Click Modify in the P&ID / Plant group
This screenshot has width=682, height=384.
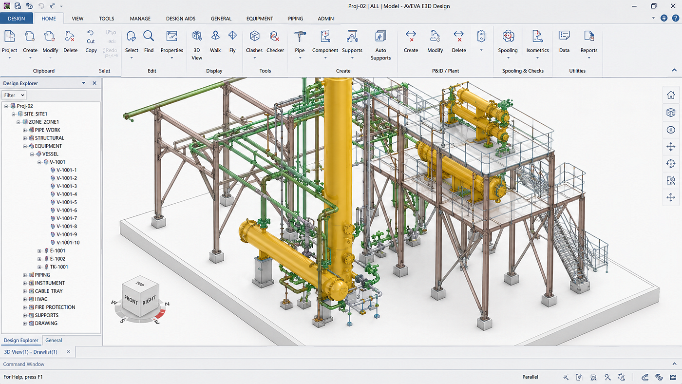click(435, 41)
